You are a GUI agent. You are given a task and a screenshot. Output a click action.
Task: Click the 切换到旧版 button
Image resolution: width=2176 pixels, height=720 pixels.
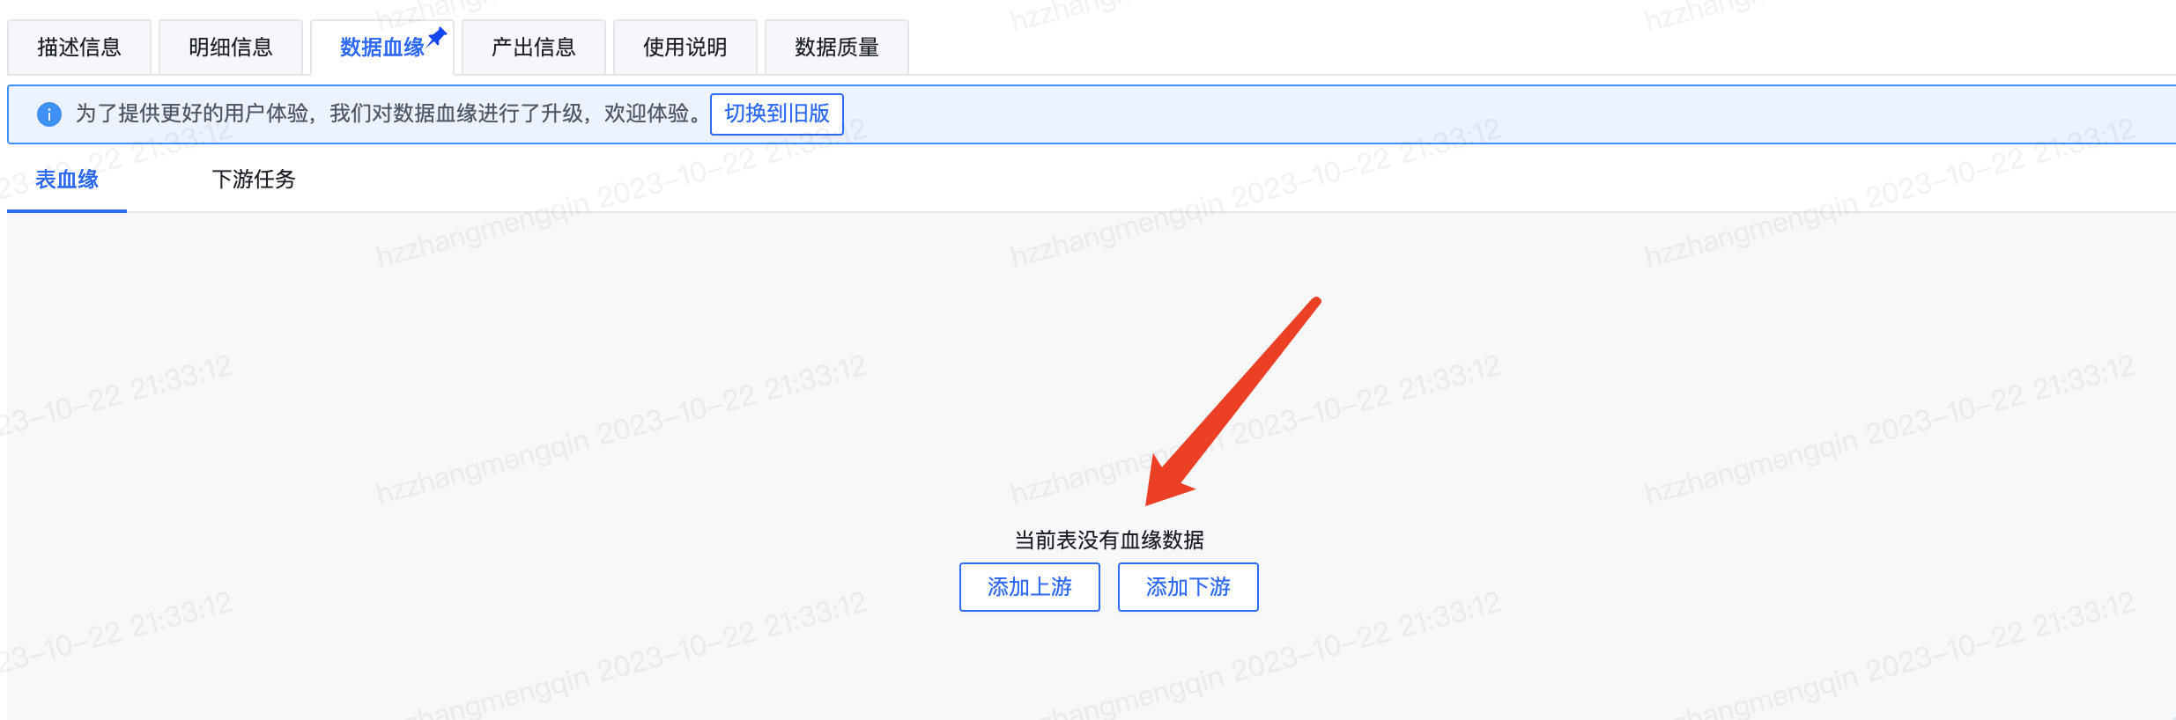click(x=777, y=114)
